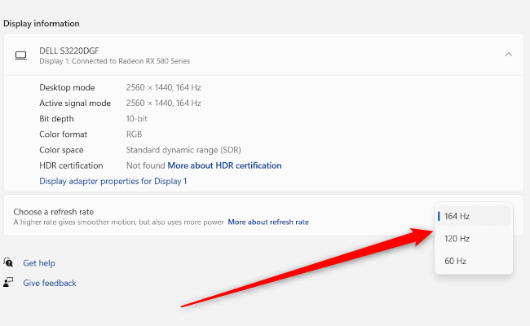The width and height of the screenshot is (530, 326).
Task: Click the Color space label
Action: coord(61,150)
